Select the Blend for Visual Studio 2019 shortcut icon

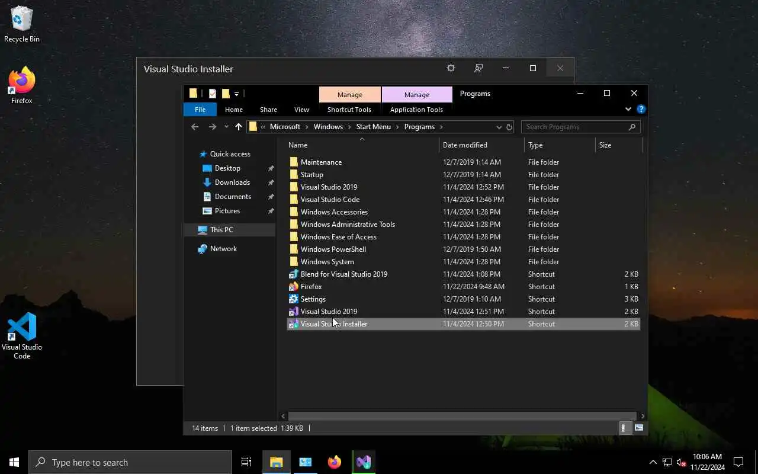pyautogui.click(x=293, y=274)
